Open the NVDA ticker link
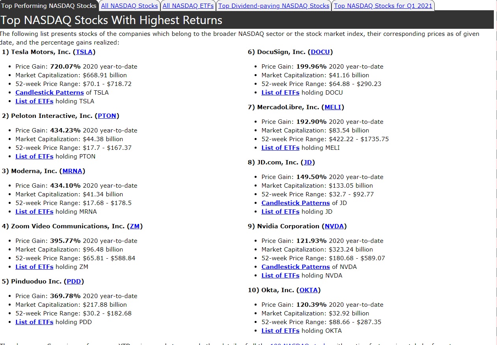 334,226
